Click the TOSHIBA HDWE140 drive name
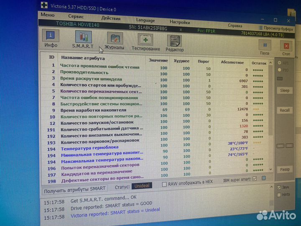 pyautogui.click(x=78, y=24)
